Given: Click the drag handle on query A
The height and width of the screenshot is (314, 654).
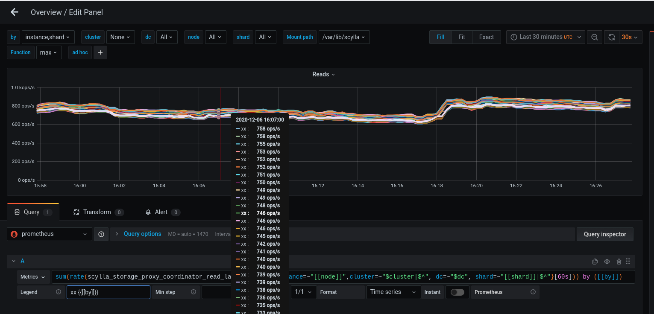Looking at the screenshot, I should point(628,261).
